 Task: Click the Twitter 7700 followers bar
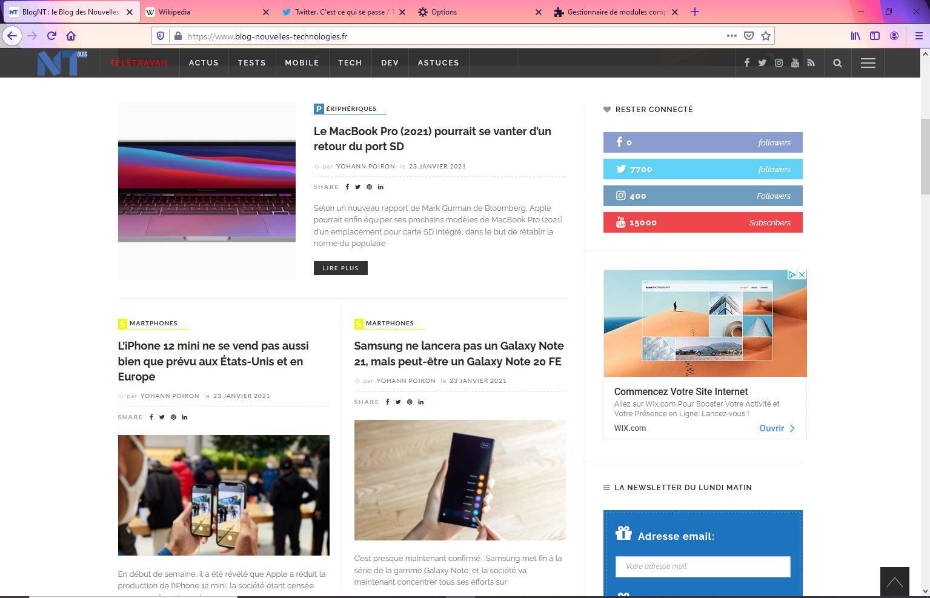click(703, 169)
